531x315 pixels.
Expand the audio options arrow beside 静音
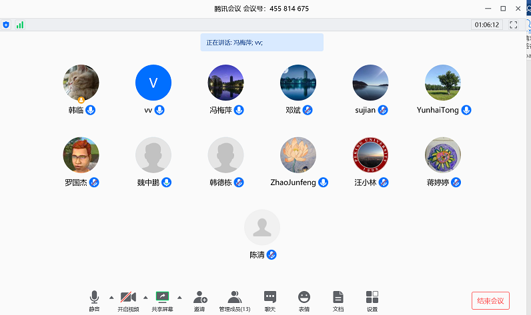click(x=111, y=297)
